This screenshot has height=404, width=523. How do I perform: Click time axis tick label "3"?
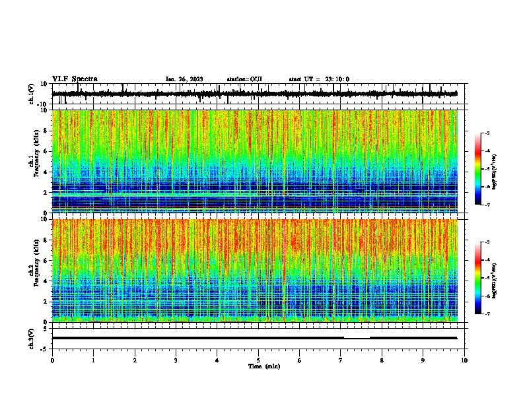pos(176,360)
